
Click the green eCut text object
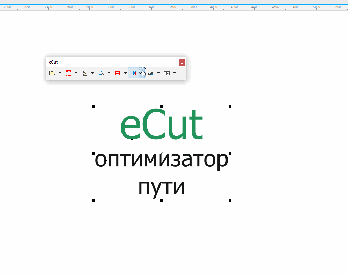tap(162, 124)
